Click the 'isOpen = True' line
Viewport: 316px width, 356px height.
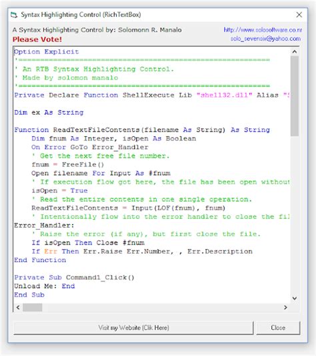click(x=59, y=190)
